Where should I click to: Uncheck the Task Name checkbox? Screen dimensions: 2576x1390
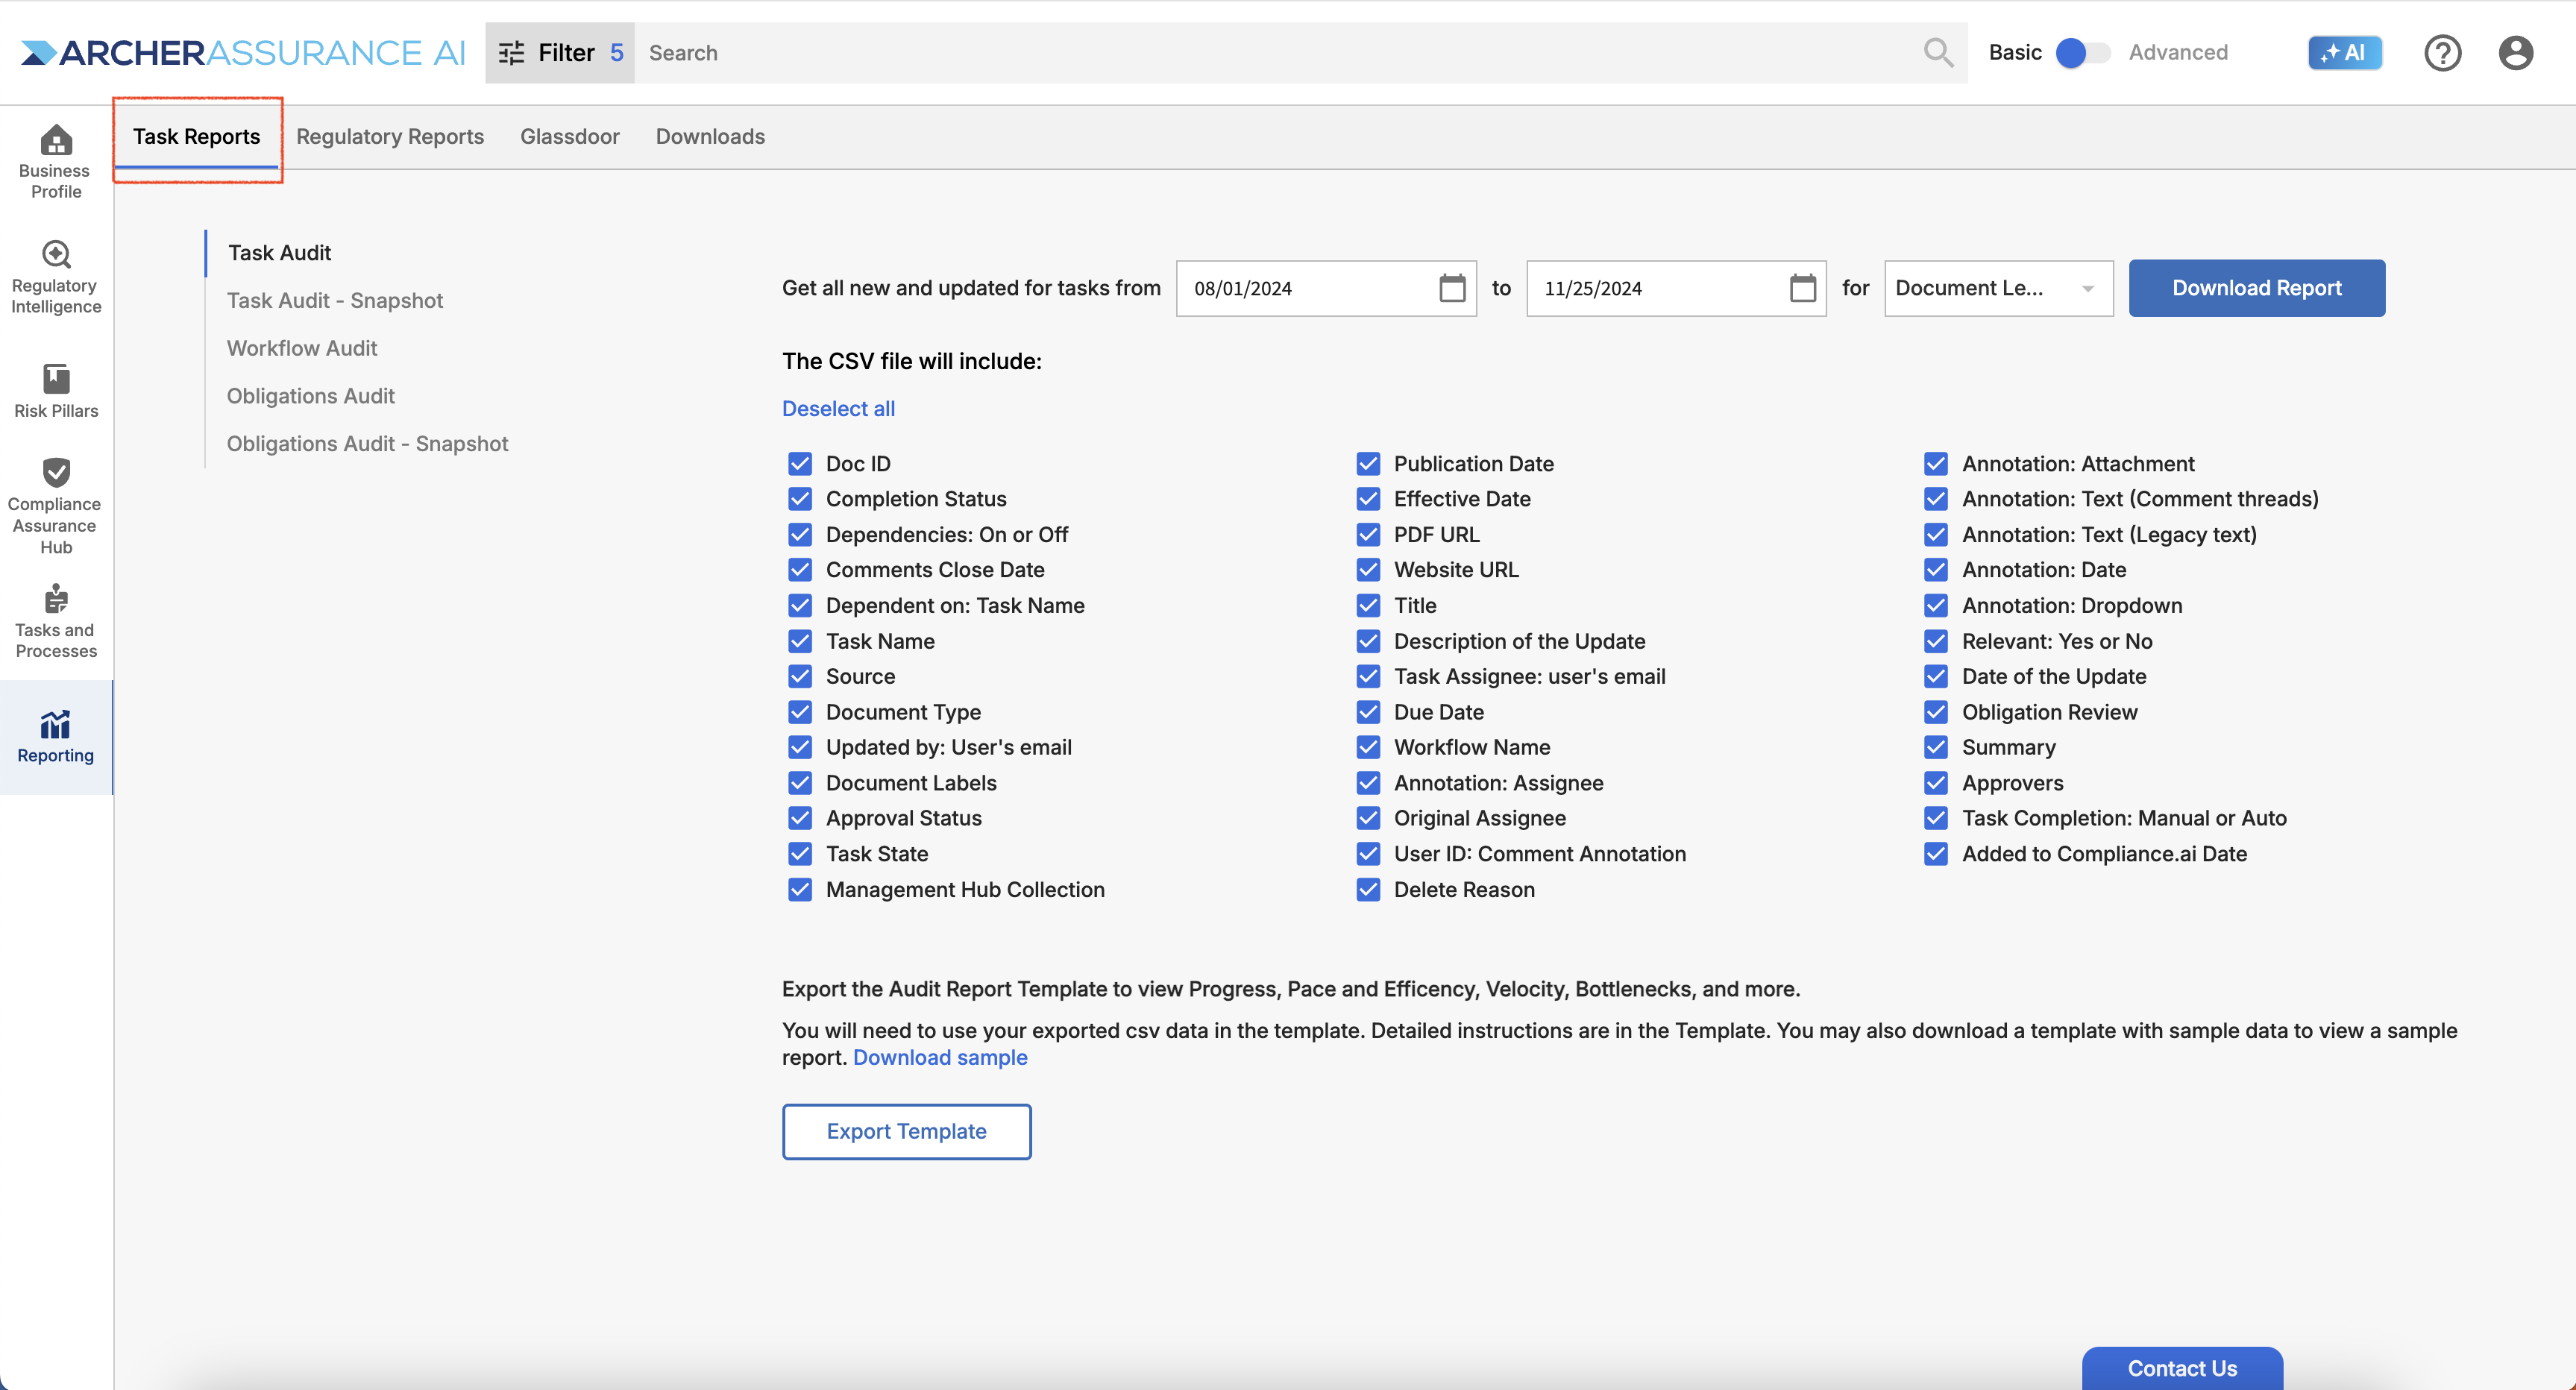(800, 641)
